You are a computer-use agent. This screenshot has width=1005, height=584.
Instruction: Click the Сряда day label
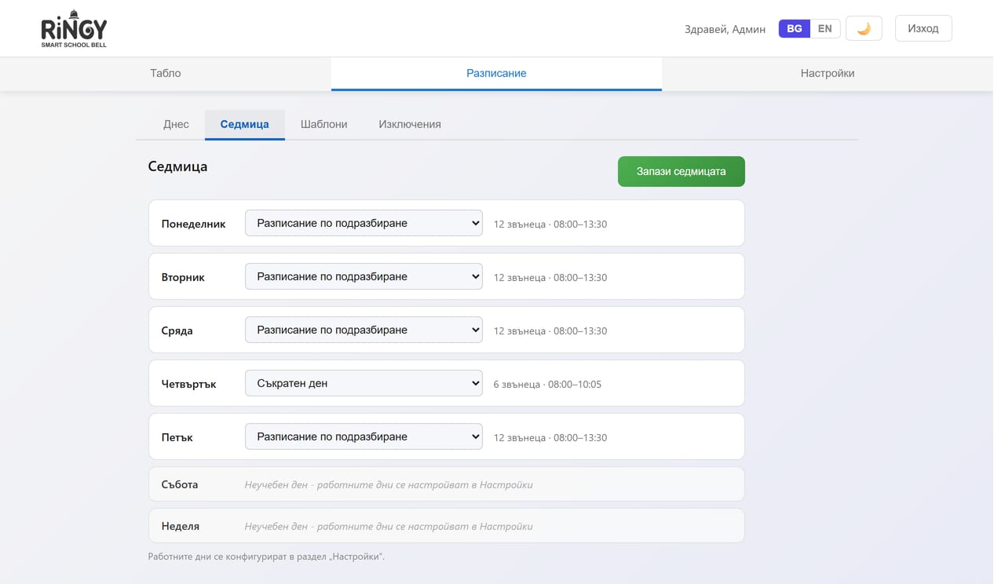point(177,330)
